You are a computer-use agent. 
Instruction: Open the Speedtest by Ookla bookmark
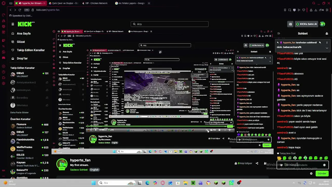coord(21,16)
